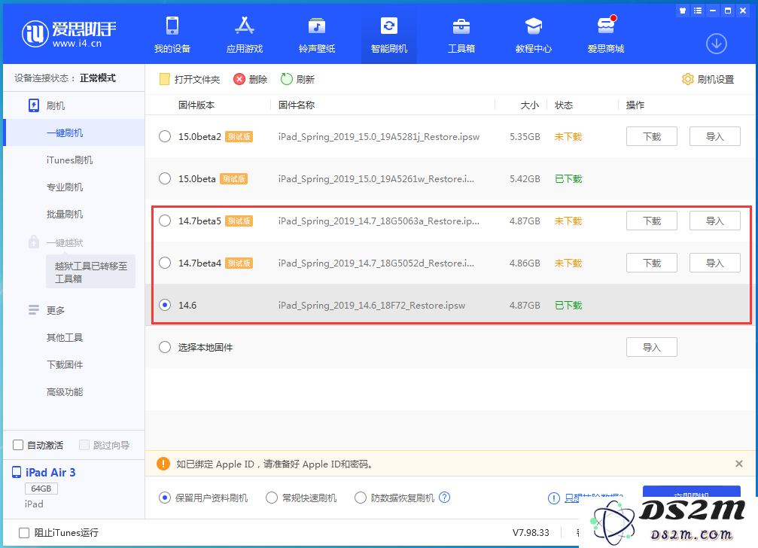Viewport: 758px width, 548px height.
Task: Open 铃声壁纸 ringtones and wallpapers
Action: (x=317, y=35)
